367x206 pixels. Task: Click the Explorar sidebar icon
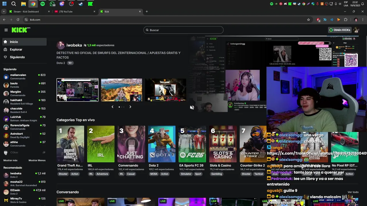click(x=5, y=49)
